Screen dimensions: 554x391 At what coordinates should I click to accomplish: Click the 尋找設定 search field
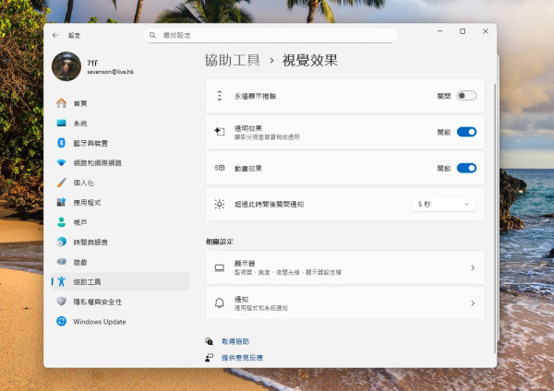point(271,35)
